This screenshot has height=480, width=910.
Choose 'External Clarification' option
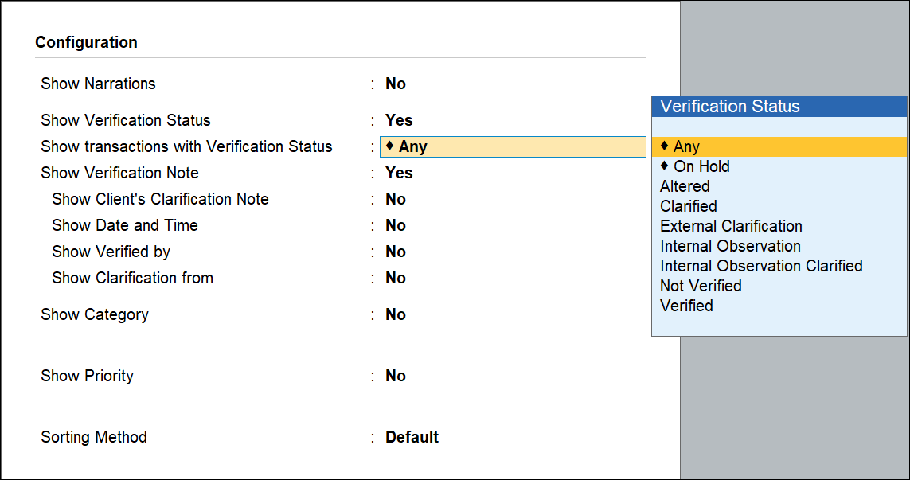click(x=731, y=226)
